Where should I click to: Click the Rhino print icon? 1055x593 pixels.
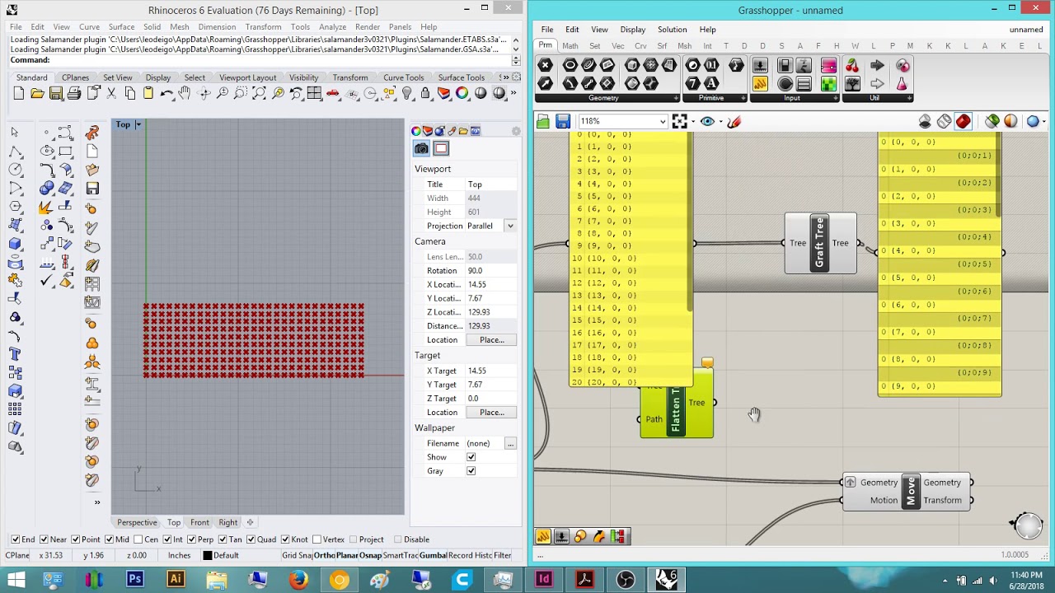click(x=74, y=94)
